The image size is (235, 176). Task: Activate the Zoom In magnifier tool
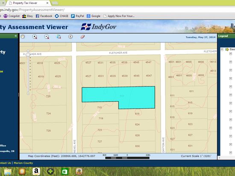click(35, 37)
